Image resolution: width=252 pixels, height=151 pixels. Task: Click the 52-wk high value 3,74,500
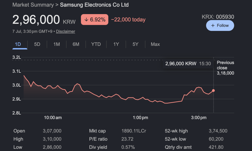pos(218,131)
